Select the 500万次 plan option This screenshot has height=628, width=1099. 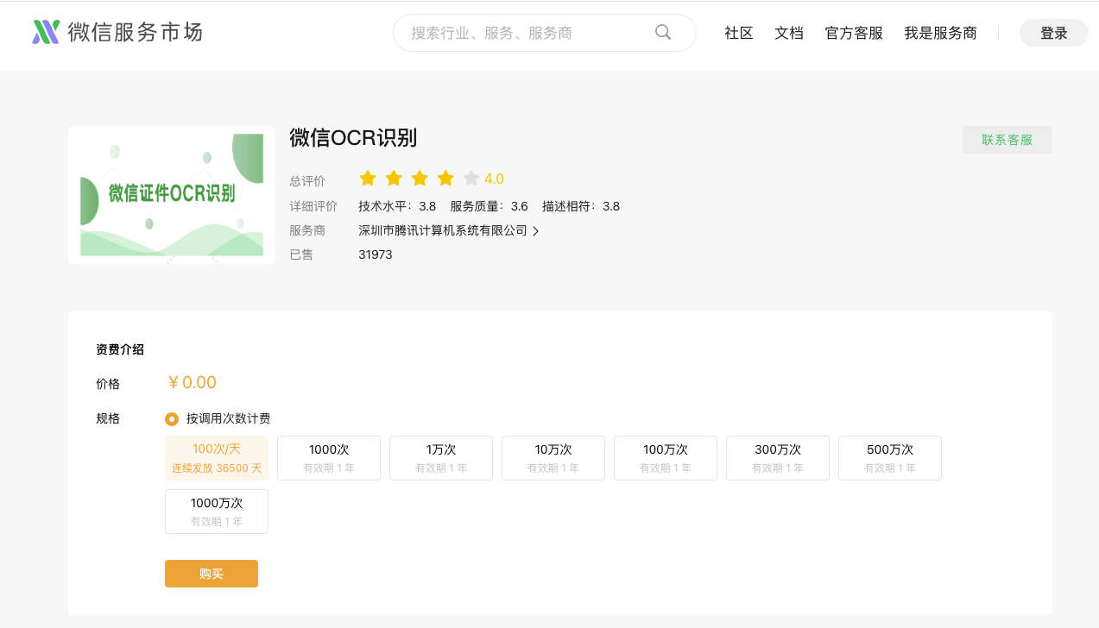coord(890,458)
